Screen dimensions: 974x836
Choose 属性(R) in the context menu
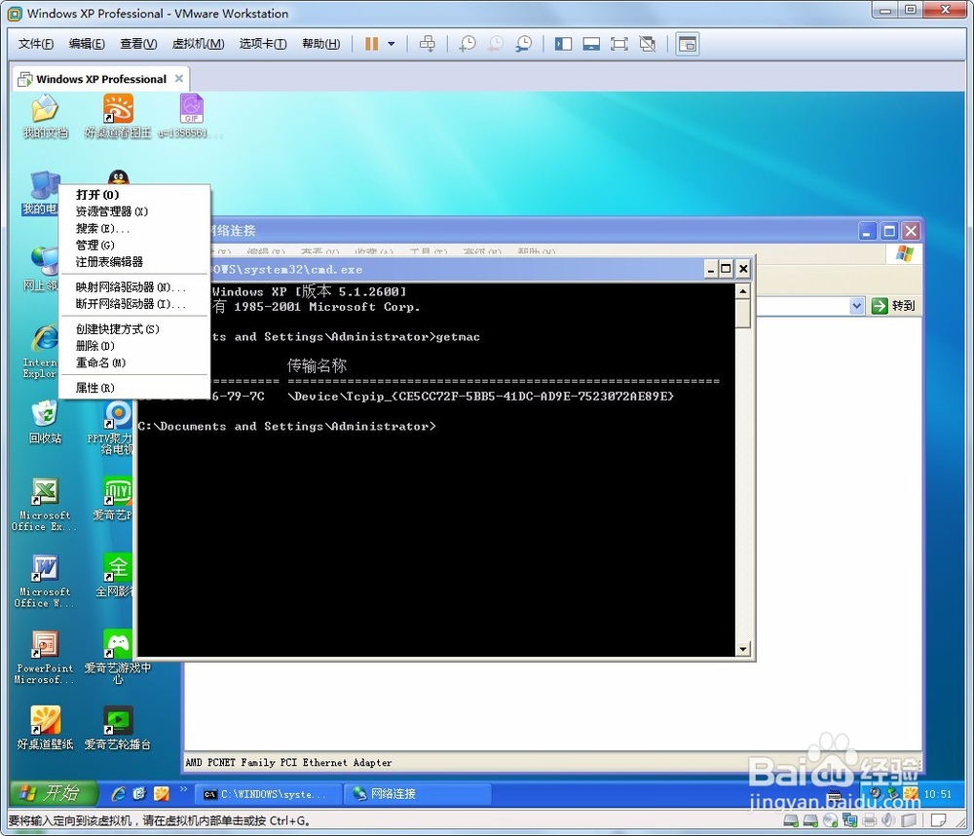coord(133,387)
